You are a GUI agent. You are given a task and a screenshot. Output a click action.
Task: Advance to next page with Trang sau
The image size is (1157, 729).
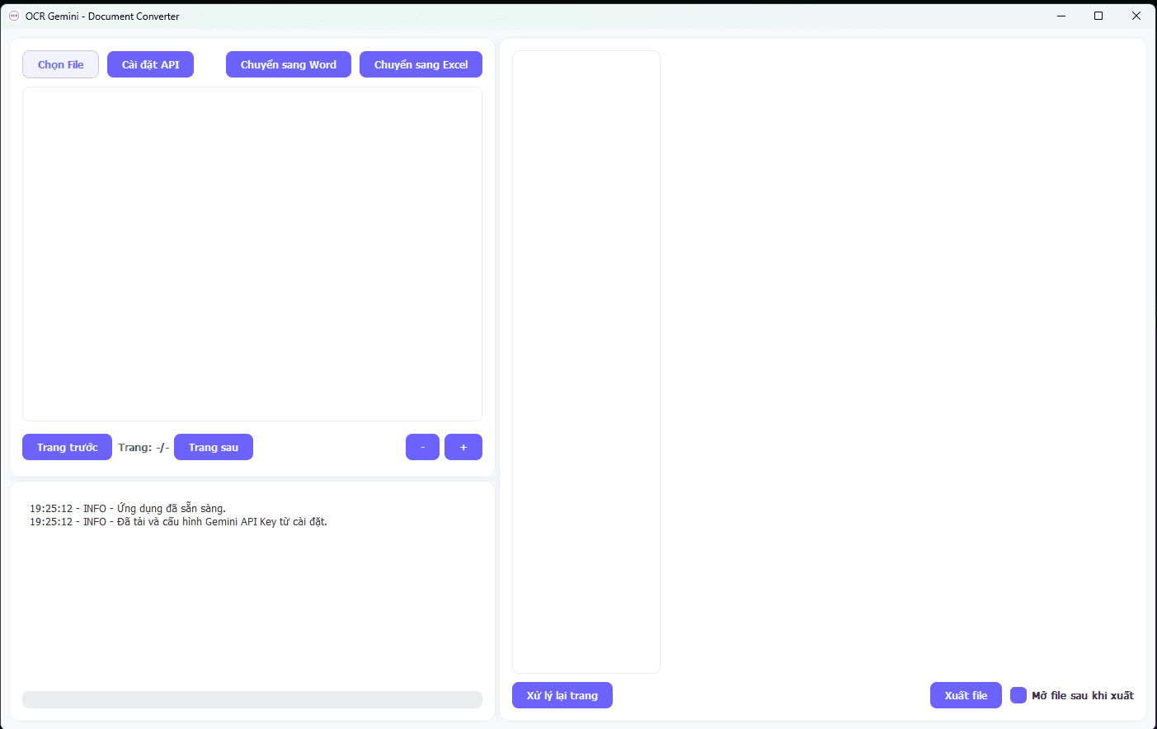click(x=213, y=447)
